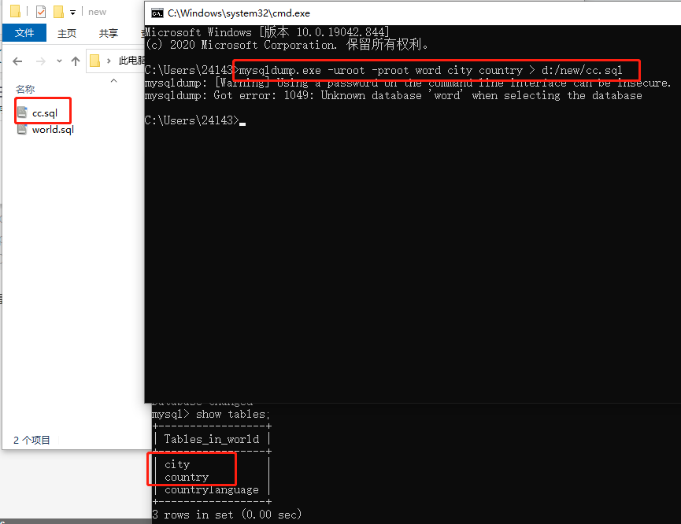Select the cc.sql file icon
The image size is (681, 524).
pos(23,113)
